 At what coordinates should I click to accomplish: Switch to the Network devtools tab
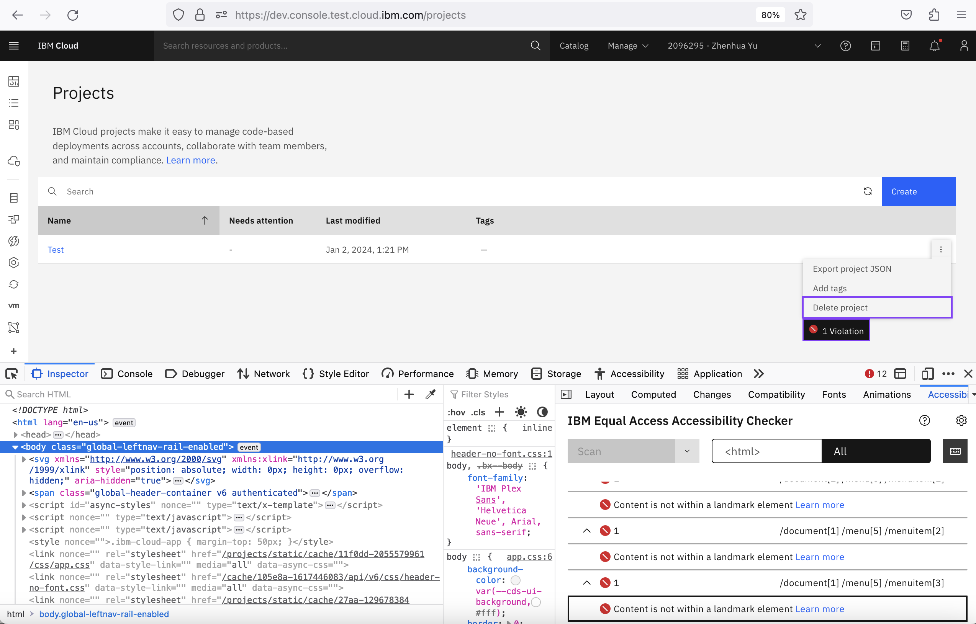264,374
